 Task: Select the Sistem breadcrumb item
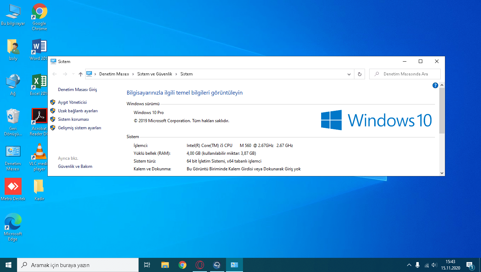pyautogui.click(x=186, y=74)
